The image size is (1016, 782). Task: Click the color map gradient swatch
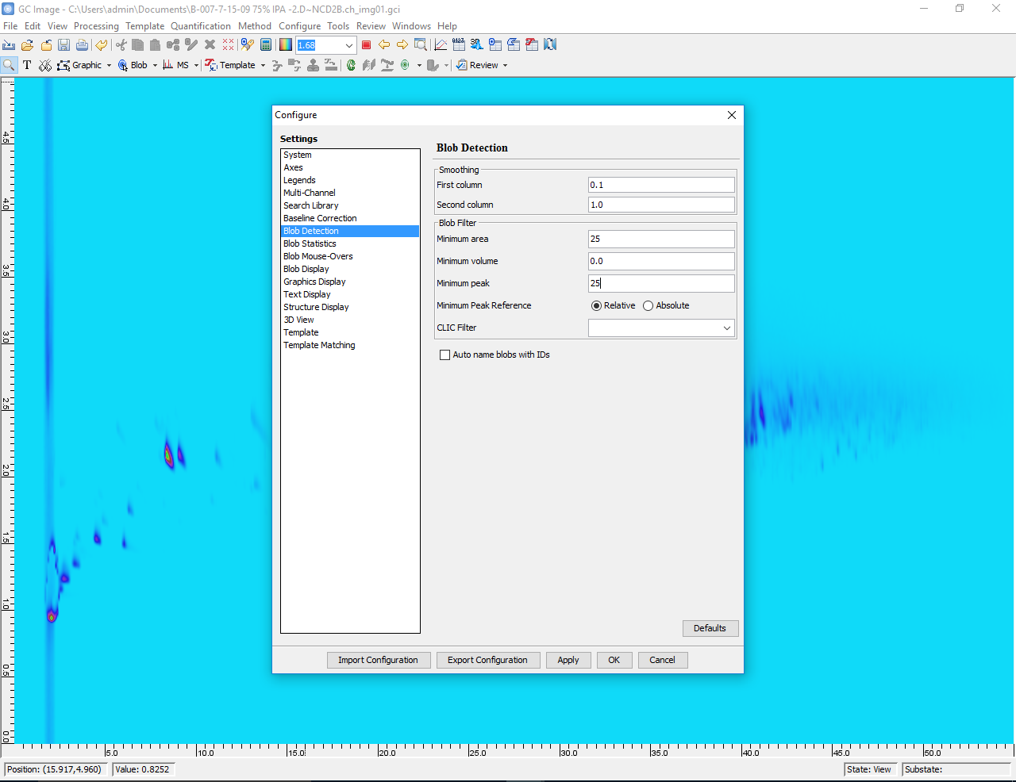tap(285, 45)
